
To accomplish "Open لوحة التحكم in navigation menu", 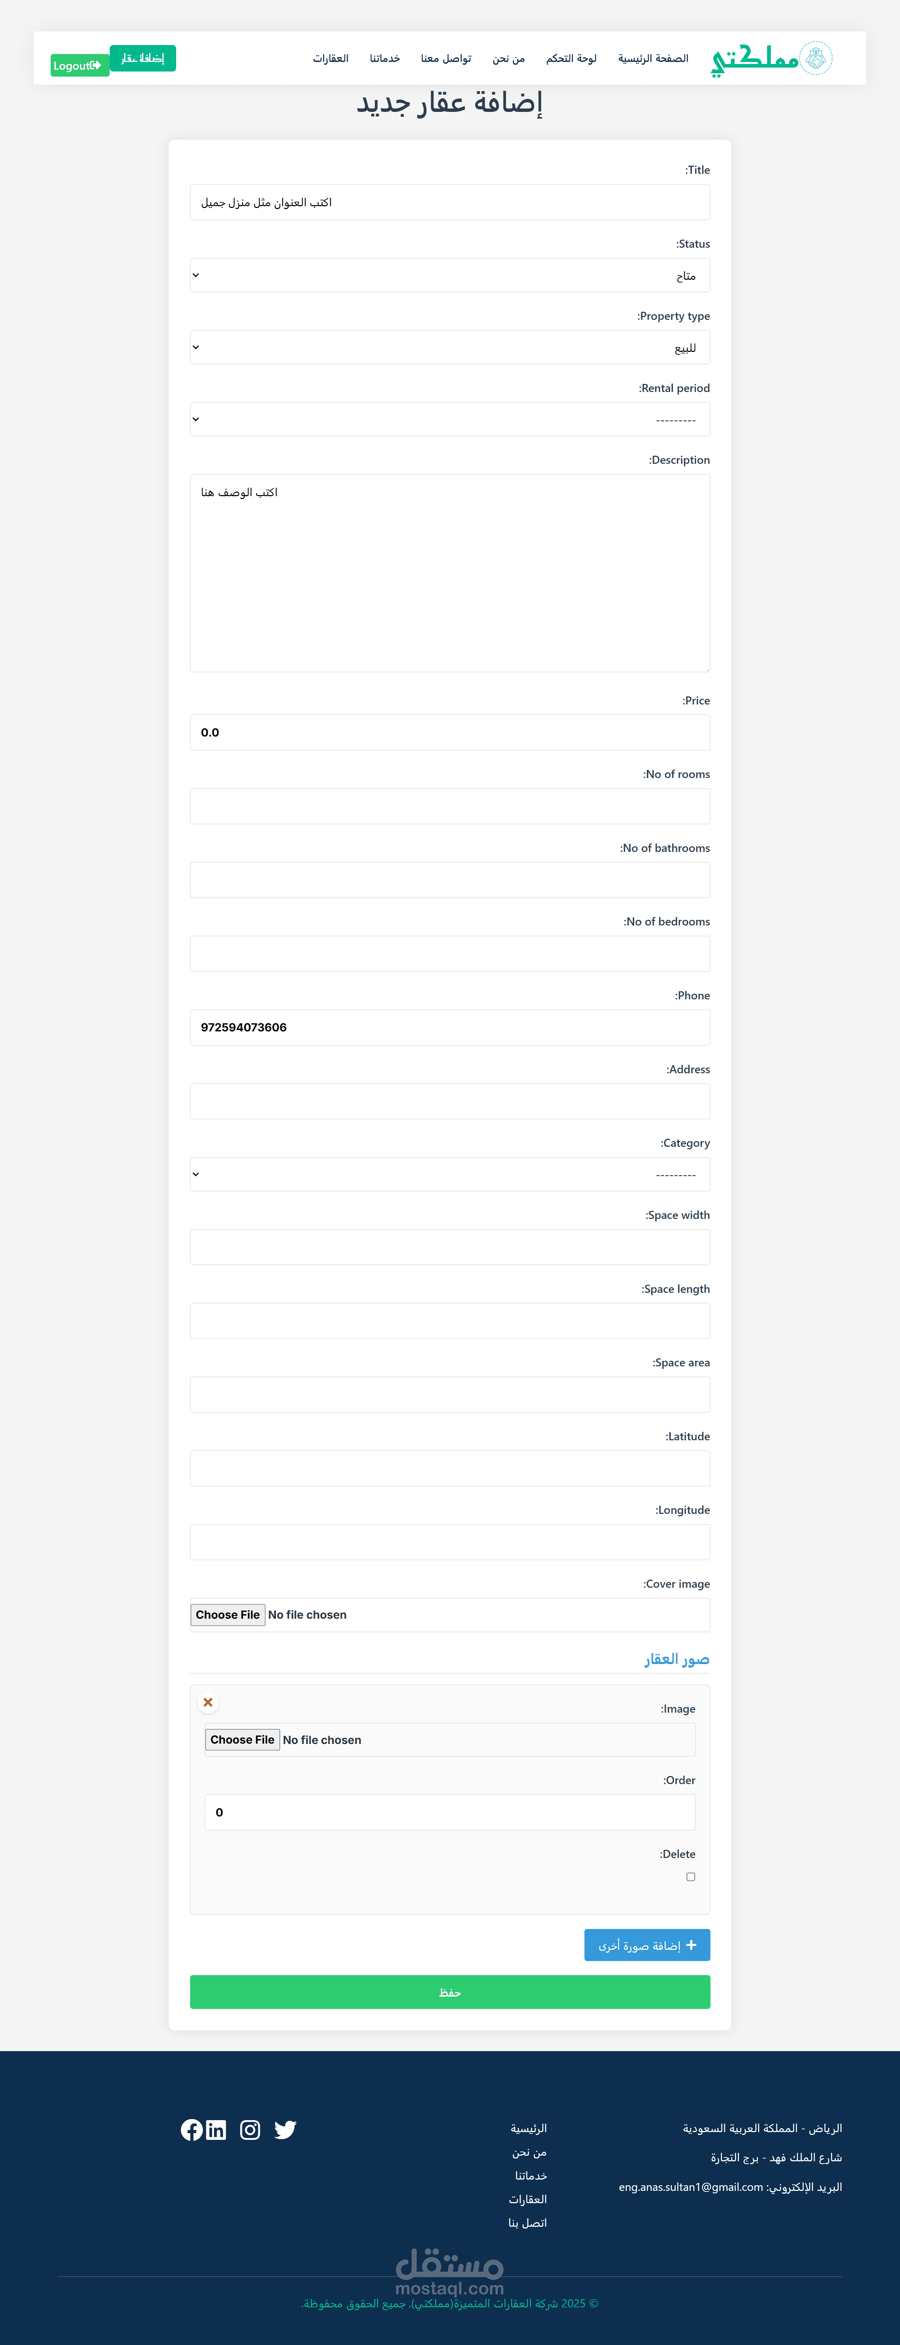I will [571, 58].
